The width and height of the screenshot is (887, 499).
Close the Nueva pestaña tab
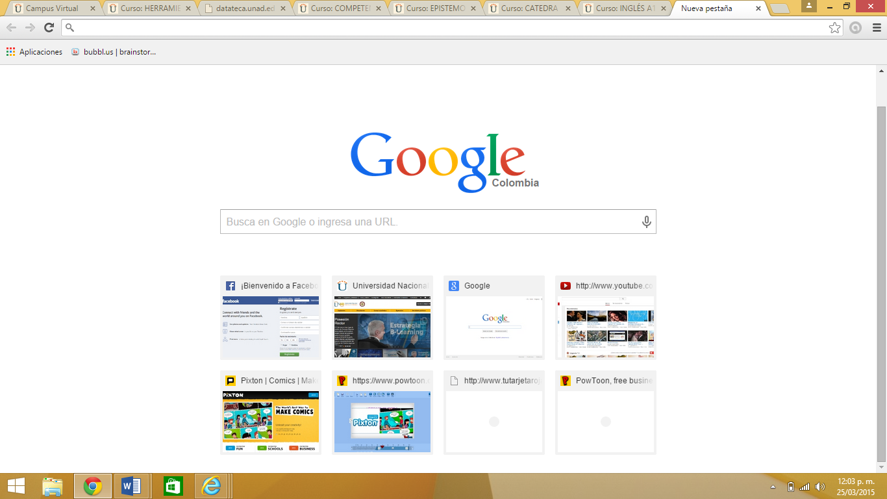click(x=758, y=8)
